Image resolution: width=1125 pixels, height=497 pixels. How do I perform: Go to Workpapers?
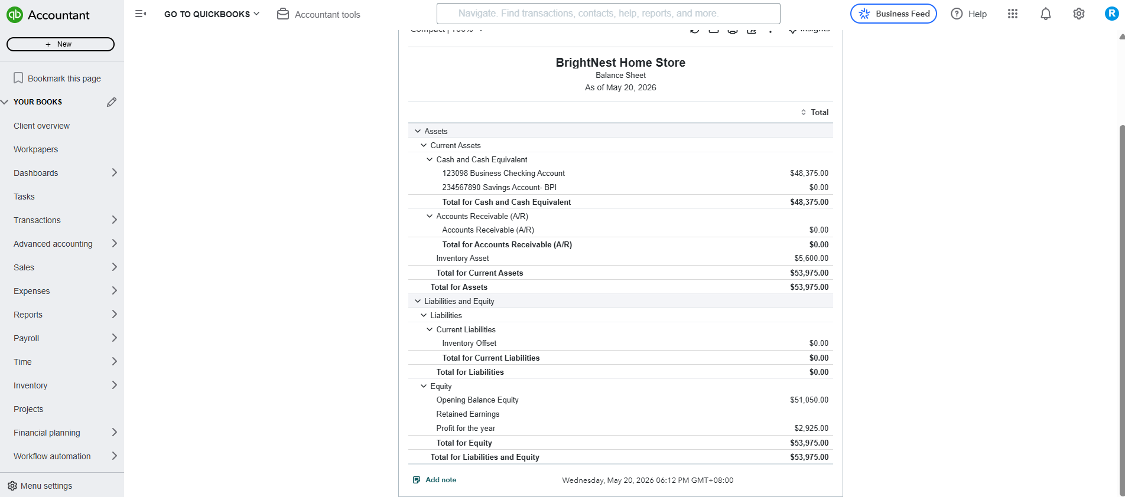pos(35,149)
